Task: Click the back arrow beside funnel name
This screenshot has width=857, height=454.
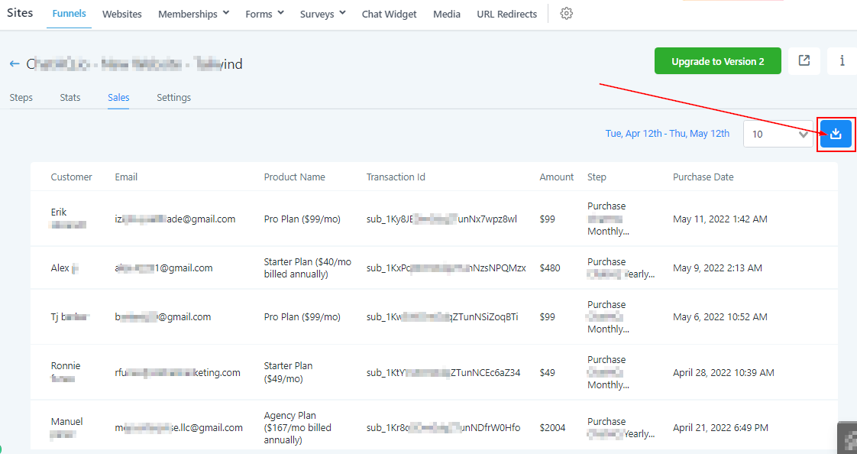Action: click(15, 64)
